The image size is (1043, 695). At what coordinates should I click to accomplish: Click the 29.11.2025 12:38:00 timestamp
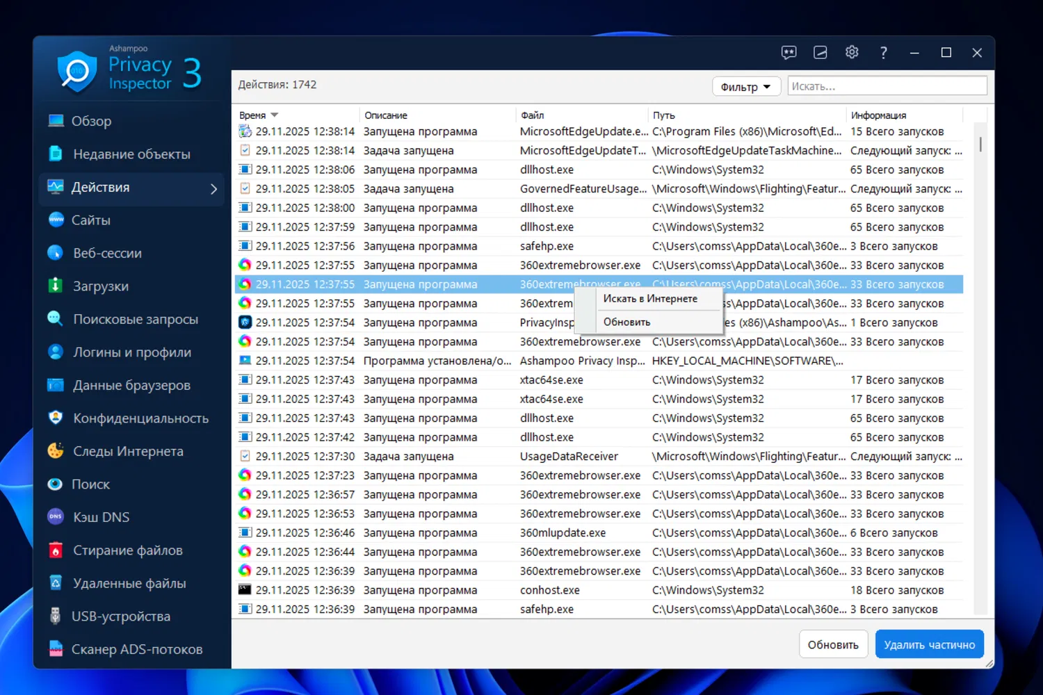tap(305, 208)
